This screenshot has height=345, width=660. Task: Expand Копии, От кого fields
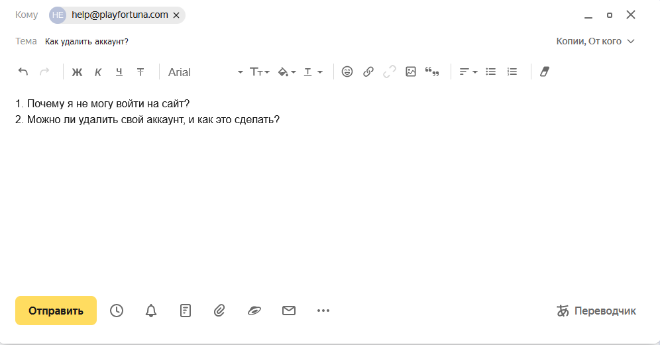tap(595, 41)
